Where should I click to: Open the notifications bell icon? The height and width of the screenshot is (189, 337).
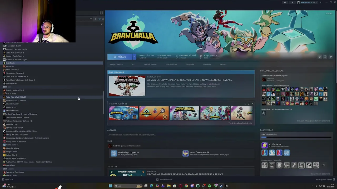292,2
